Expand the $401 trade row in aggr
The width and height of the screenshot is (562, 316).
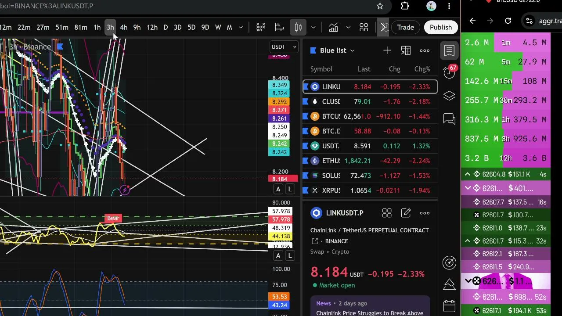pos(468,188)
